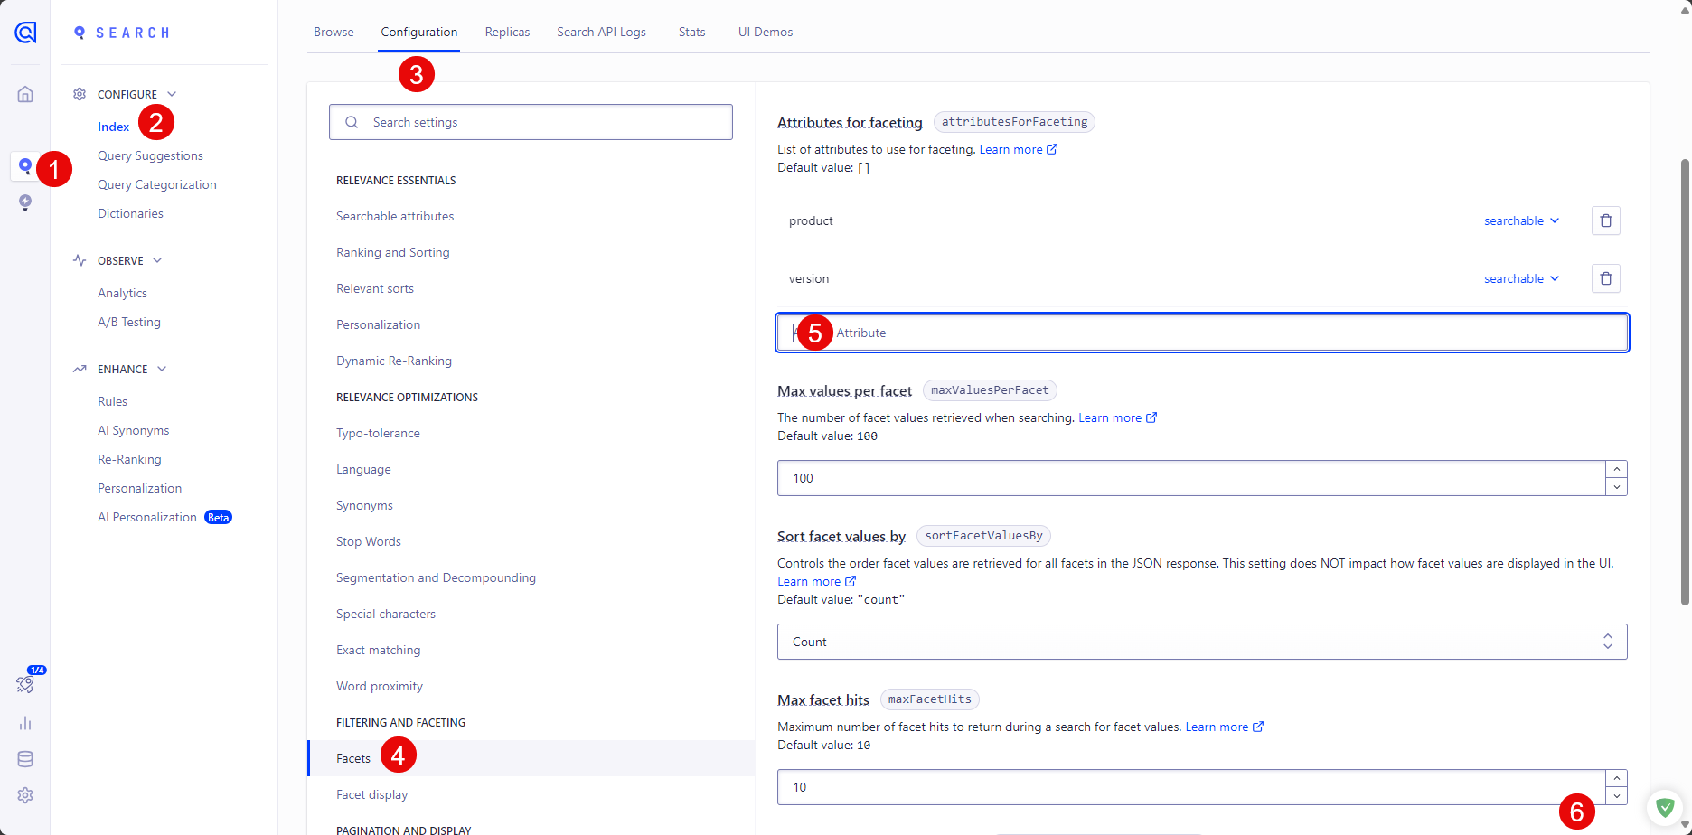
Task: Select Facet display setting
Action: coord(371,794)
